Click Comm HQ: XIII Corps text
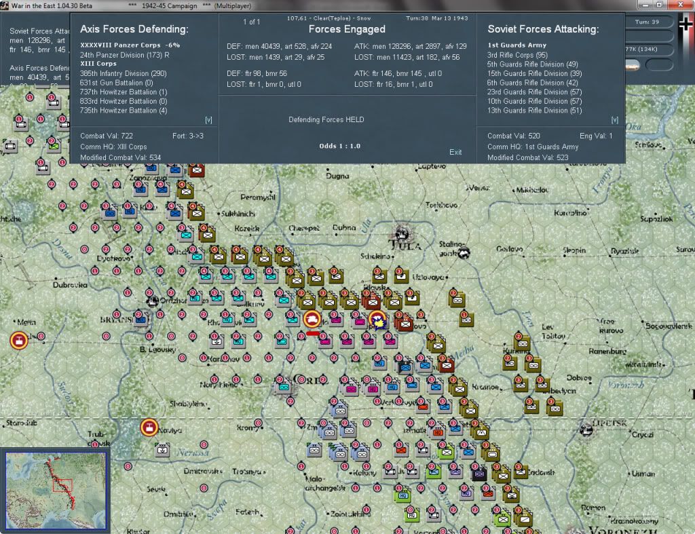695x534 pixels. pos(113,147)
